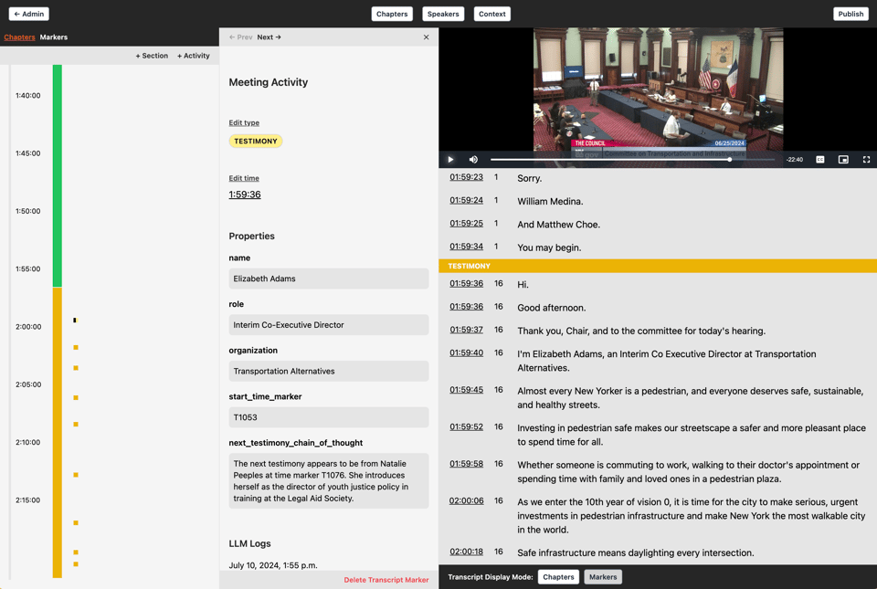This screenshot has width=877, height=589.
Task: Go back to the Admin page
Action: (28, 14)
